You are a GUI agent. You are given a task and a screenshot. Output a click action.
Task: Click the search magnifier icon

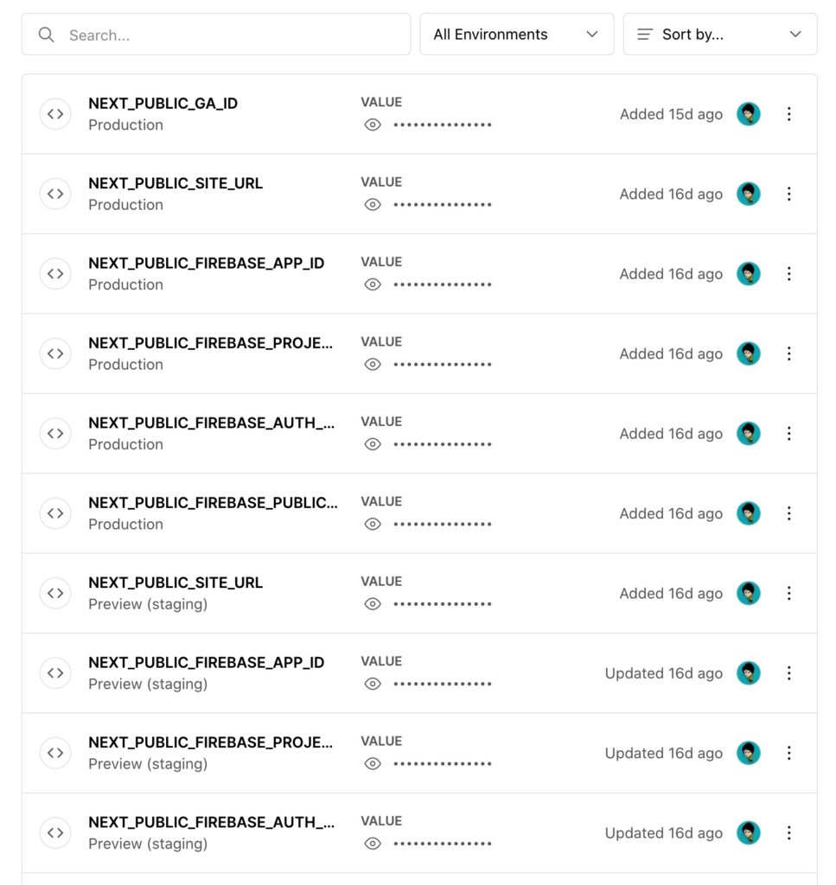47,35
